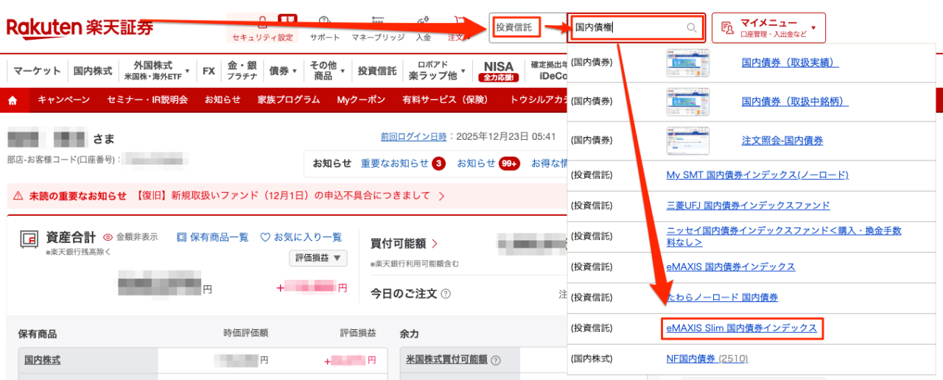Open セミナー・IR説明会 in the red bar

tap(147, 100)
